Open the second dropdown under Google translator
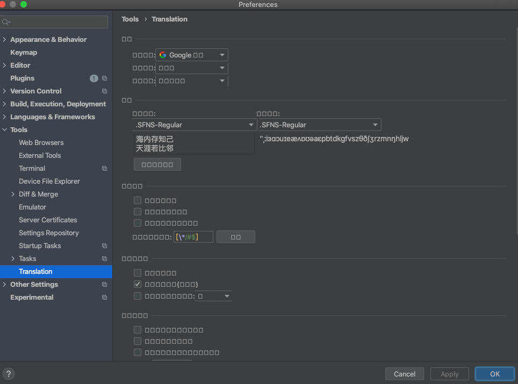518x384 pixels. point(192,68)
